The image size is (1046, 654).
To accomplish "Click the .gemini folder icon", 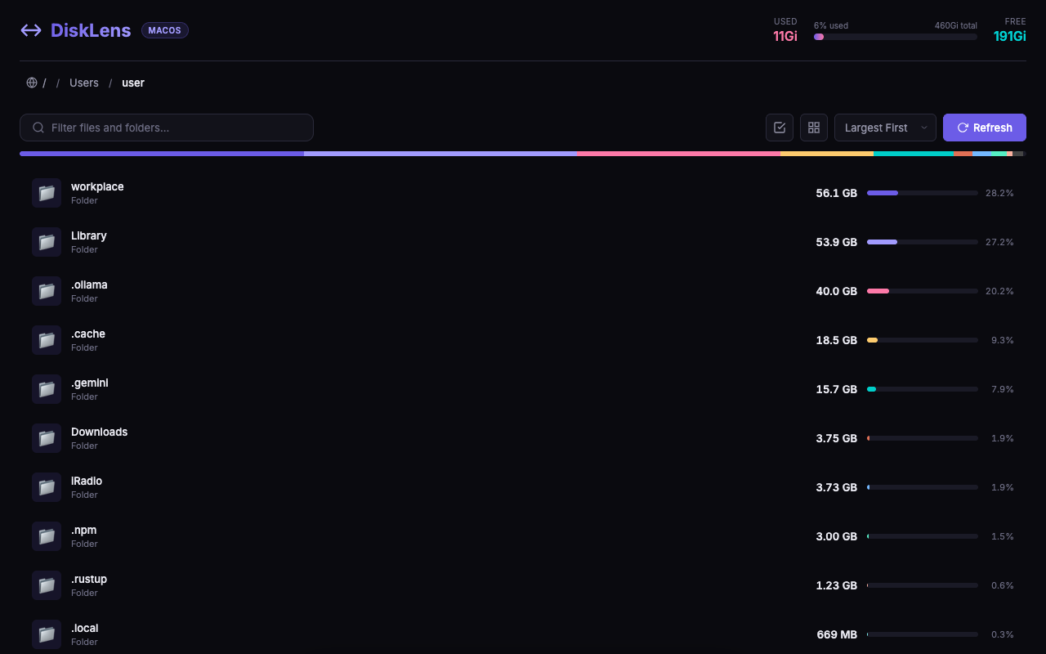I will coord(47,389).
